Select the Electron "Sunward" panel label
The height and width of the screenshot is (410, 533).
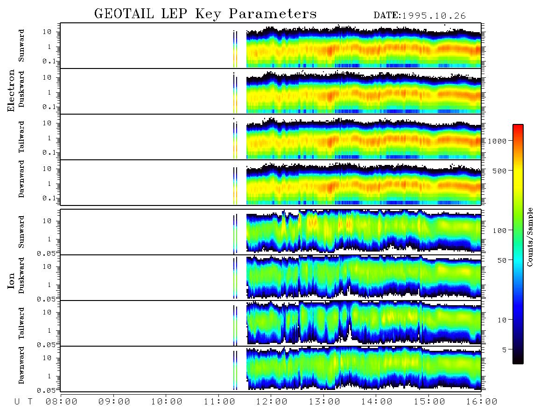coord(21,46)
